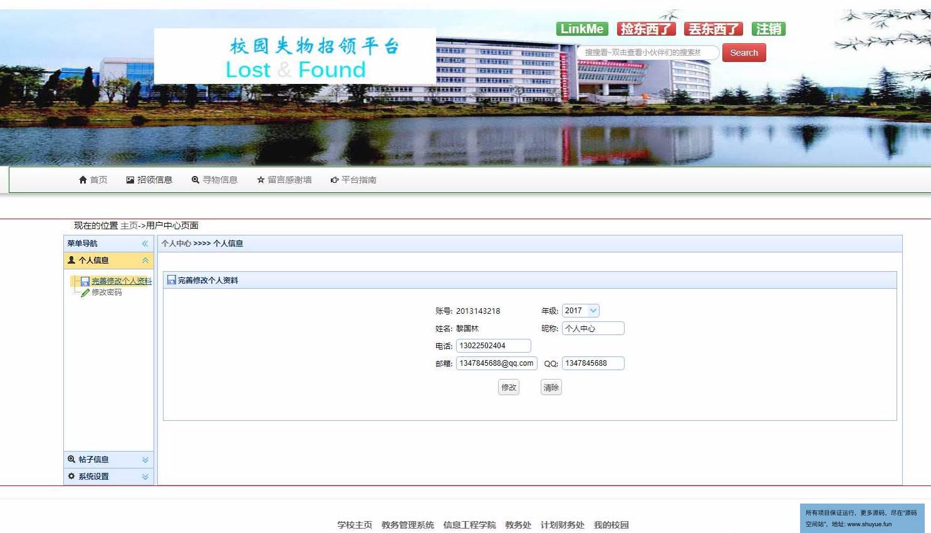The image size is (931, 533).
Task: Click the magnifier icon beside 寻物信息
Action: tap(195, 180)
